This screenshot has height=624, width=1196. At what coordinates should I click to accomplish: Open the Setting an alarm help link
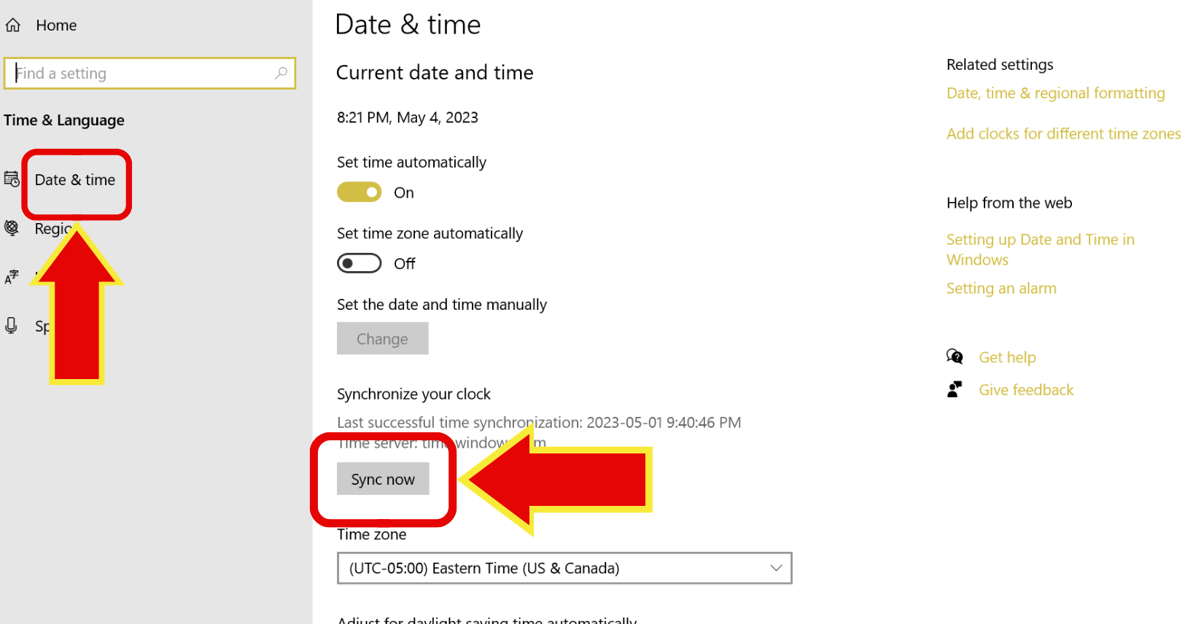[1001, 288]
